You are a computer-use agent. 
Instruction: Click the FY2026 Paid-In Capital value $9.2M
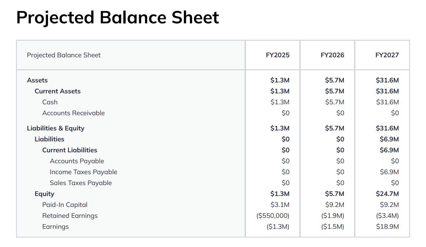point(335,205)
